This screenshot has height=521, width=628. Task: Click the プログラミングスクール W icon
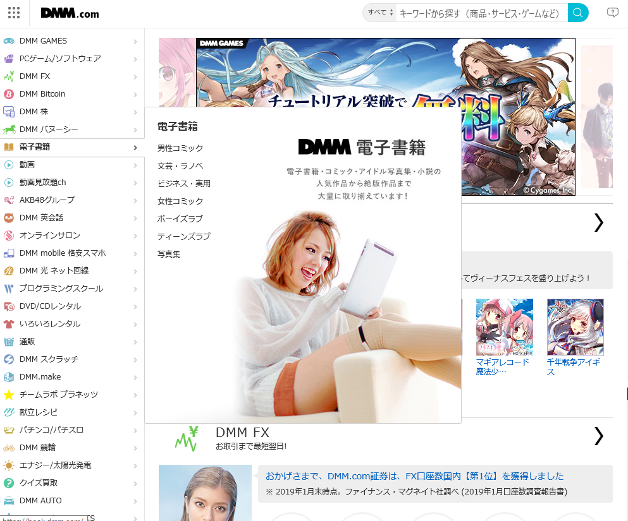(9, 289)
